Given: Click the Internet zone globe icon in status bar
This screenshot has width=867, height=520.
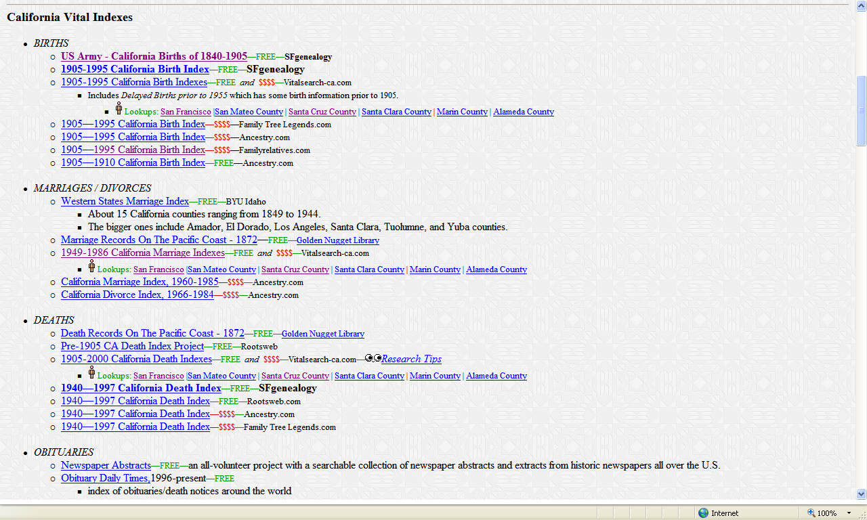Looking at the screenshot, I should tap(703, 513).
